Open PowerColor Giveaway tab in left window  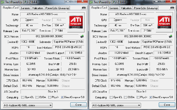coord(57,8)
